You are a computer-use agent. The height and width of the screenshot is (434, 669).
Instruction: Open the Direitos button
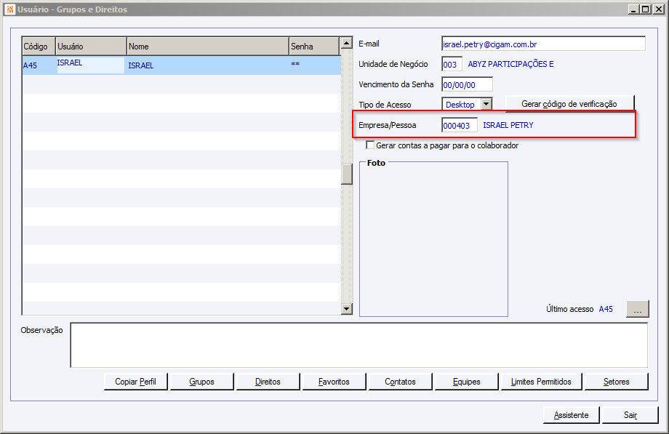[268, 382]
